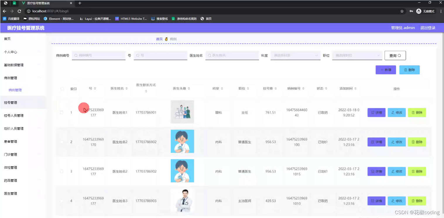The image size is (444, 218).
Task: Check the row 2 checkbox
Action: pyautogui.click(x=62, y=142)
